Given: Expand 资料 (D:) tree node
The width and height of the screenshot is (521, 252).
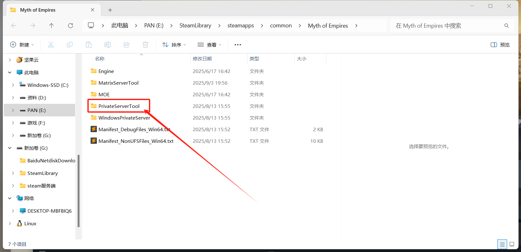Looking at the screenshot, I should pyautogui.click(x=13, y=98).
